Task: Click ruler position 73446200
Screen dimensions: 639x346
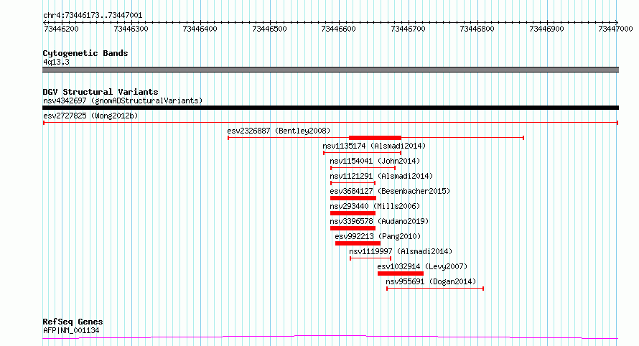Action: 61,29
